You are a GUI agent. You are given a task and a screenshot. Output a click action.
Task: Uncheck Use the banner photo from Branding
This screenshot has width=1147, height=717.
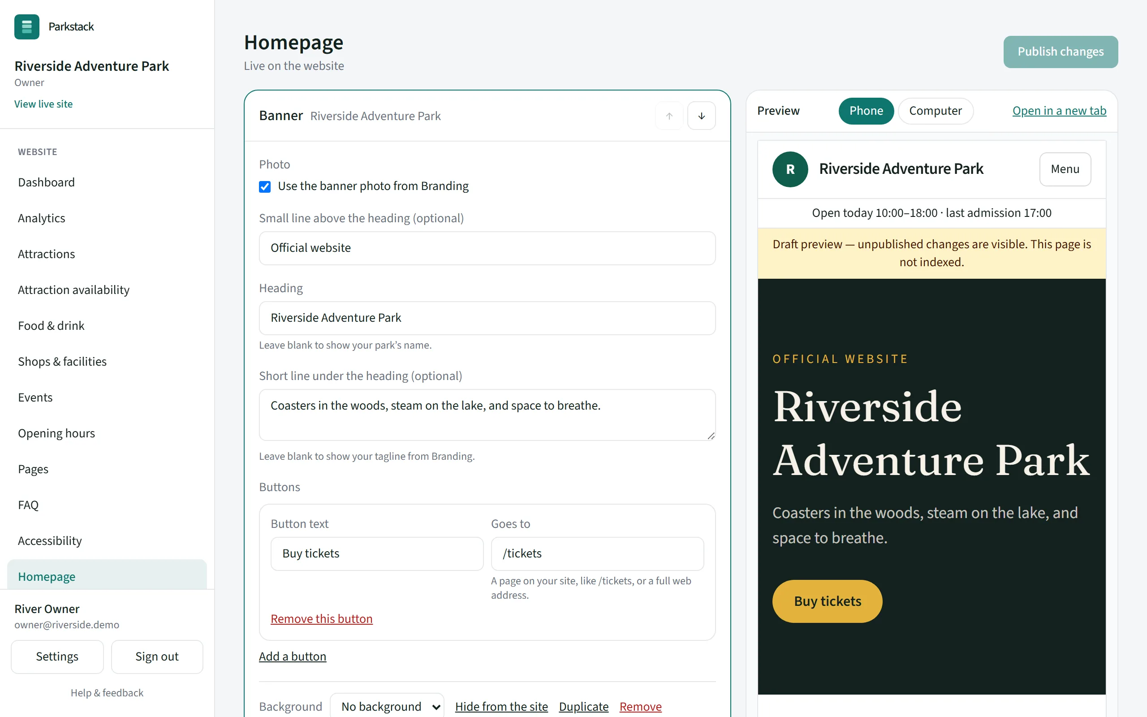[265, 186]
